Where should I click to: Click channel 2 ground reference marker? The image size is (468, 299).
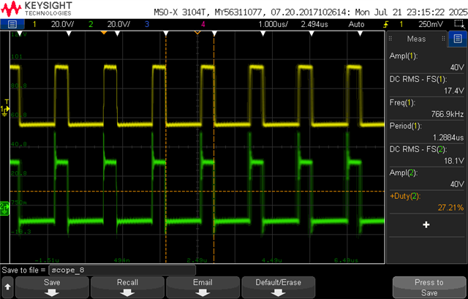(5, 208)
